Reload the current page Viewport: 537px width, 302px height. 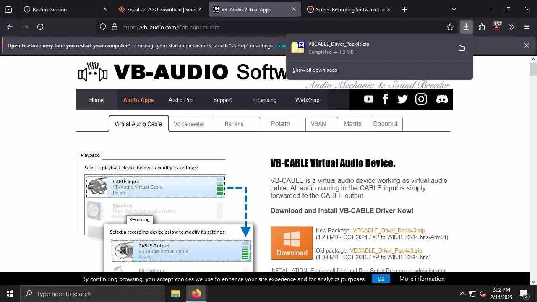pos(40,27)
